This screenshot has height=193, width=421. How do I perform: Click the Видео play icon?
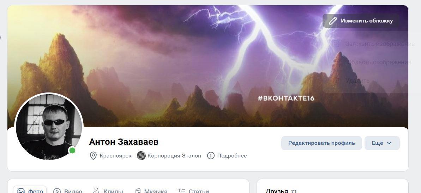pyautogui.click(x=57, y=191)
